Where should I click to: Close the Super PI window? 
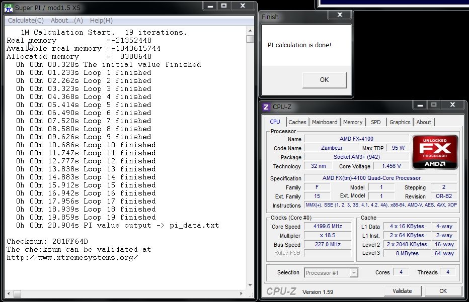coord(243,6)
